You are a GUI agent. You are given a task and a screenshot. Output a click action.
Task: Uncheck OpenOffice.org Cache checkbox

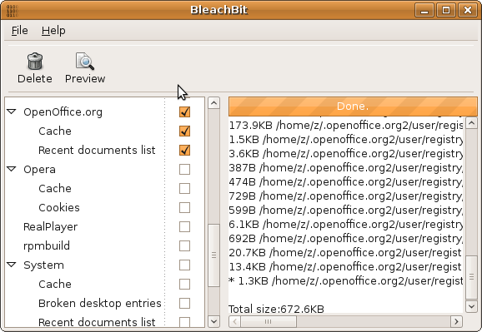click(184, 131)
